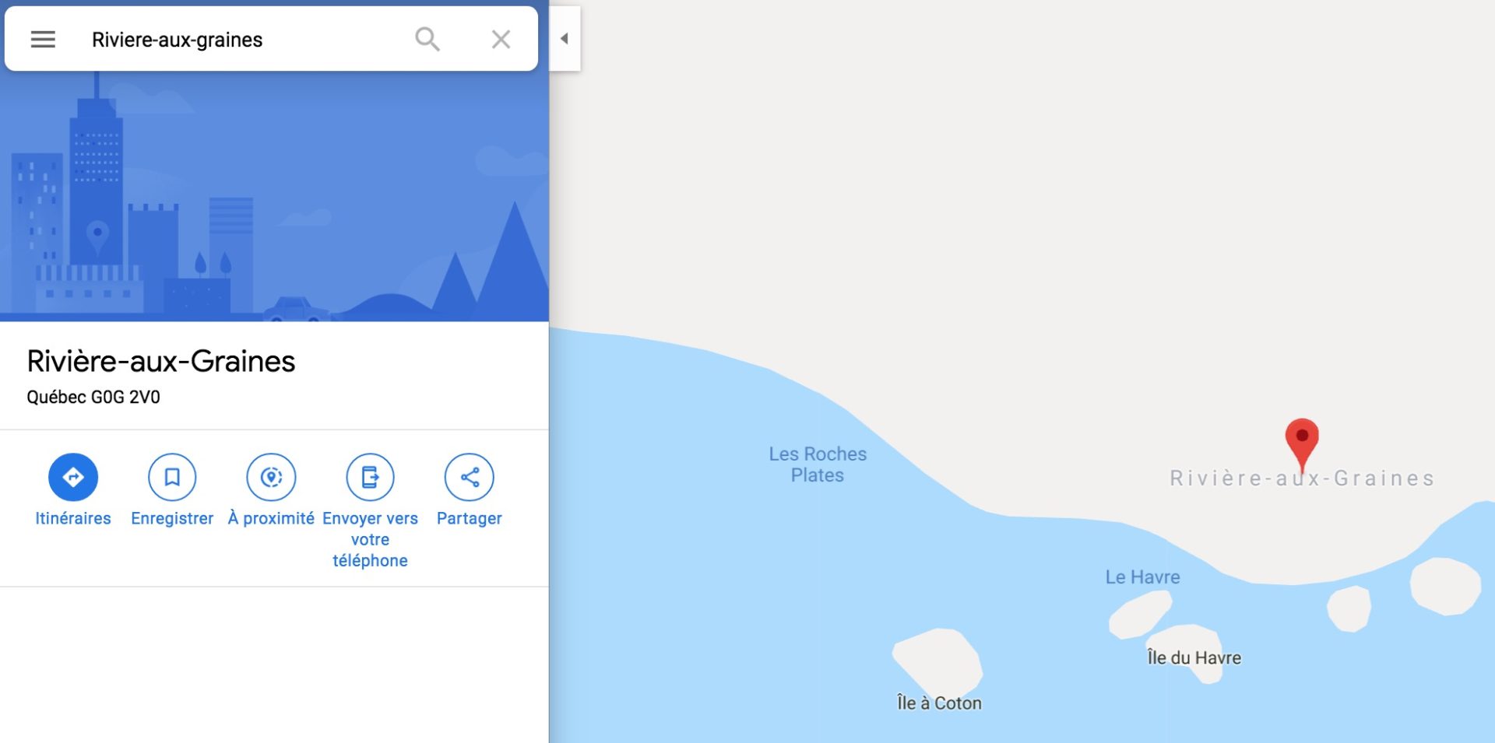
Task: Collapse the side panel arrow
Action: tap(565, 38)
